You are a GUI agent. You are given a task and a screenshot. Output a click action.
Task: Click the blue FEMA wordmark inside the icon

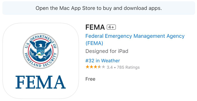[x=41, y=82]
